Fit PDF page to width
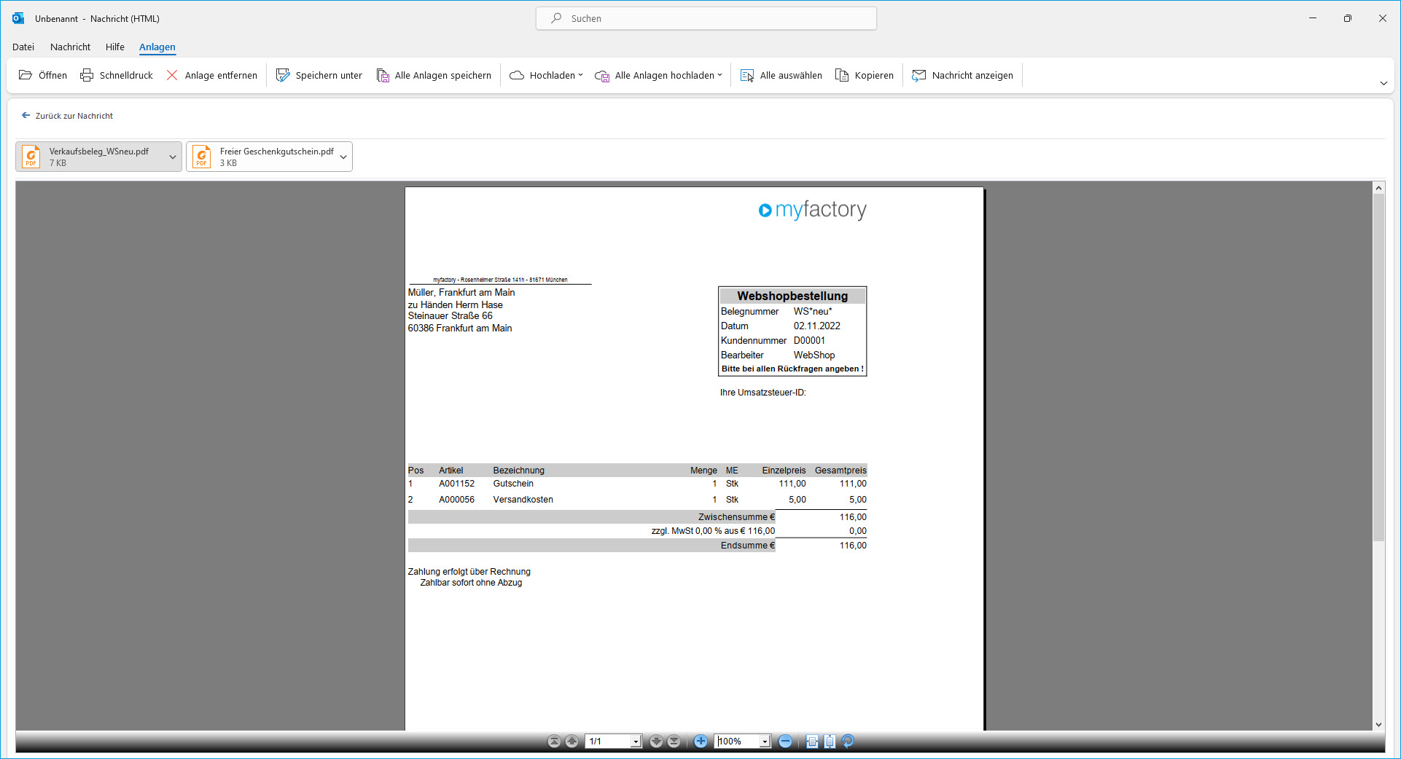This screenshot has height=759, width=1401. [812, 742]
